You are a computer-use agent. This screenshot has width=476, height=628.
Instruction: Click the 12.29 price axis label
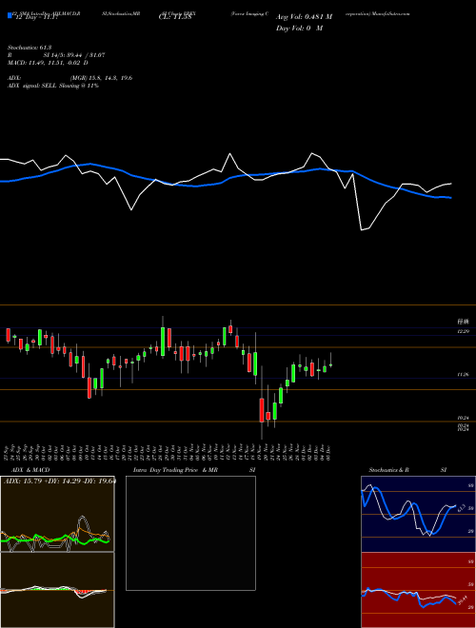pos(464,331)
